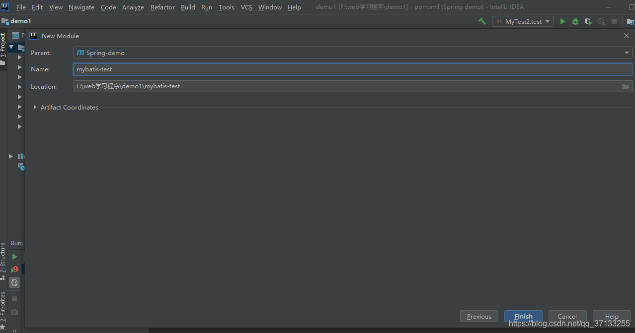Screen dimensions: 635x333
Task: Open the VCS menu
Action: (x=246, y=7)
